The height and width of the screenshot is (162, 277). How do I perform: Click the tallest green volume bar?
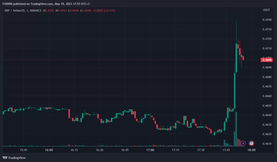point(236,128)
